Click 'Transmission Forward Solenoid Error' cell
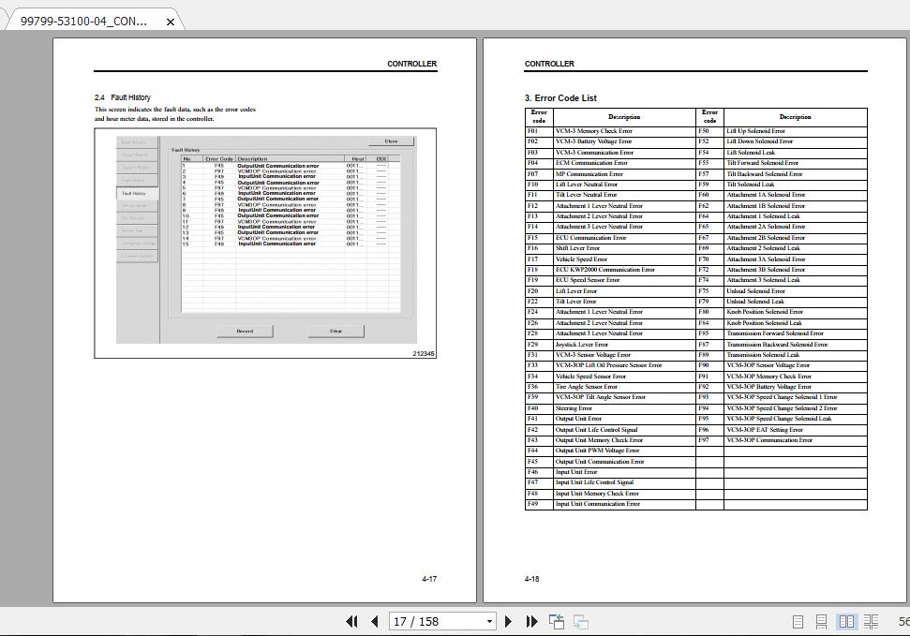The width and height of the screenshot is (910, 636). [795, 333]
